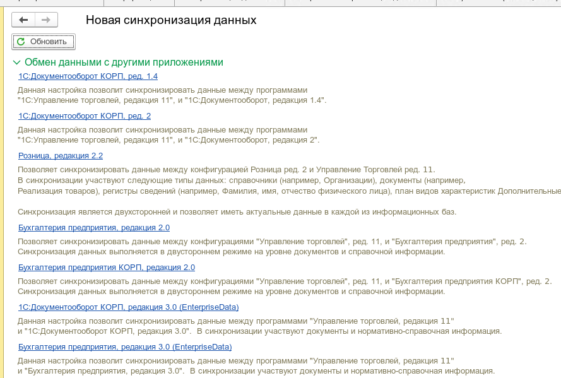
Task: Click description mentioning Документооборот, редакция 1.4
Action: point(172,95)
